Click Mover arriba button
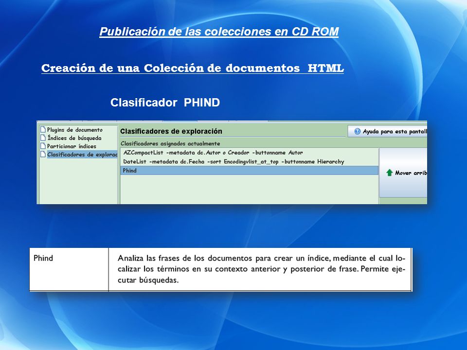 click(403, 173)
